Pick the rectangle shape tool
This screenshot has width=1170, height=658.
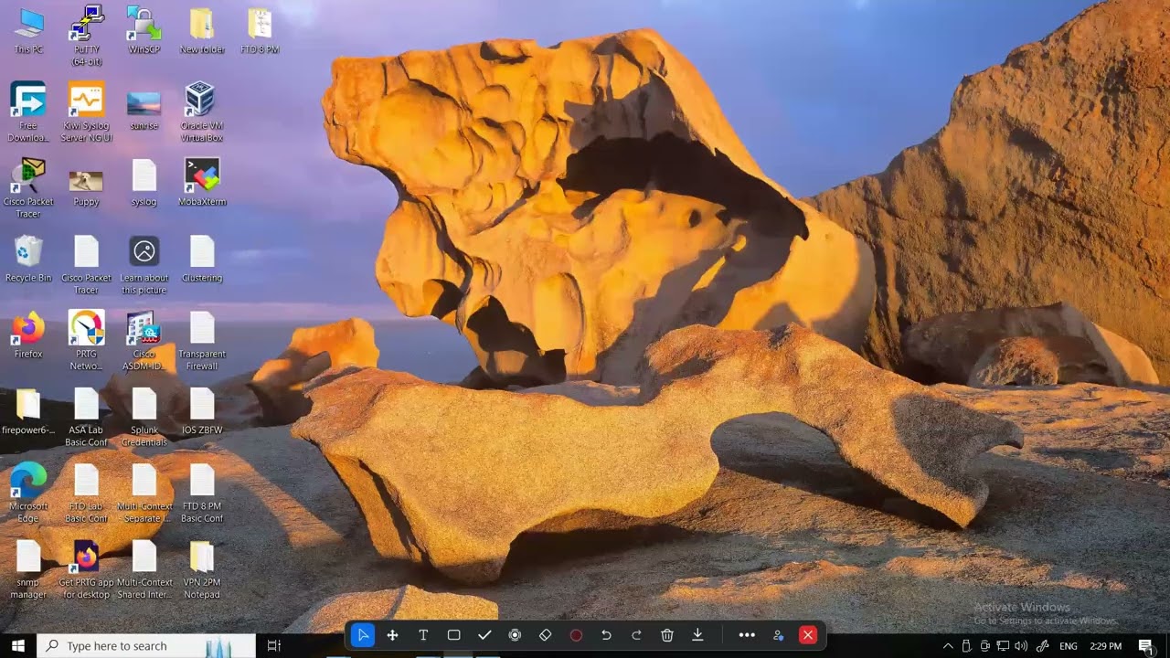coord(453,635)
